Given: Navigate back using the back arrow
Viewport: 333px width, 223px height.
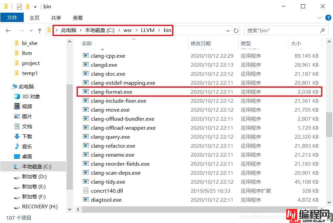Looking at the screenshot, I should 8,30.
